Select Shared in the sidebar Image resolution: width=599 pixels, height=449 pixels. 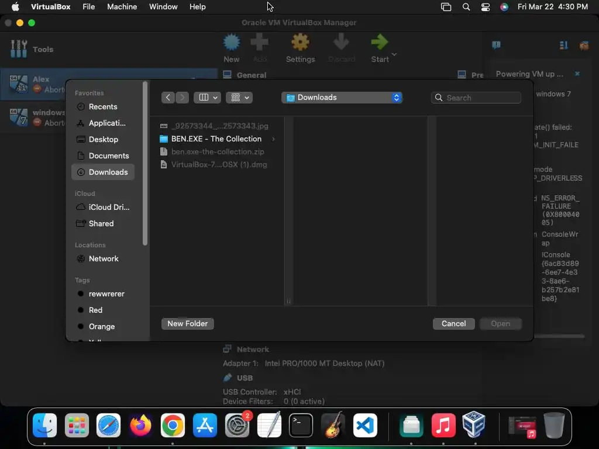pos(103,224)
